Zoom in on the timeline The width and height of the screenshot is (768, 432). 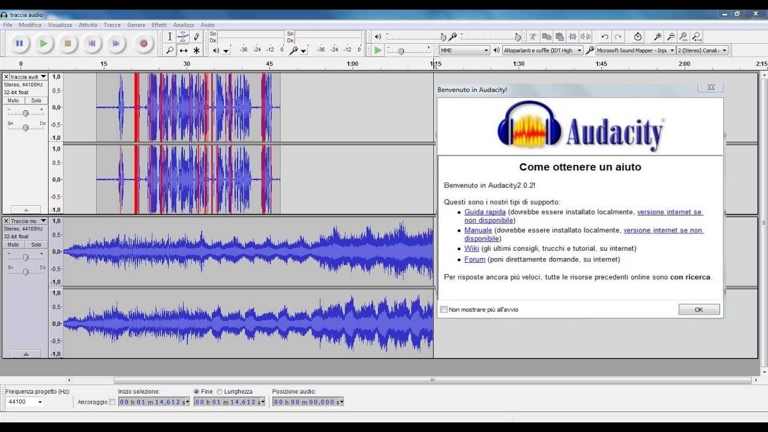point(658,37)
